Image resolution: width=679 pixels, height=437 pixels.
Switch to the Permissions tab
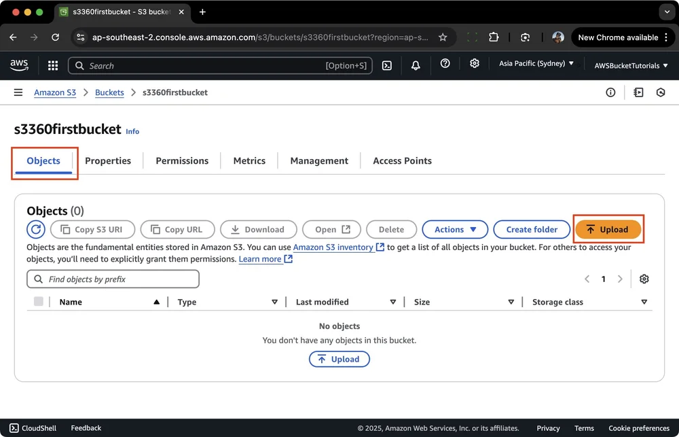tap(182, 161)
